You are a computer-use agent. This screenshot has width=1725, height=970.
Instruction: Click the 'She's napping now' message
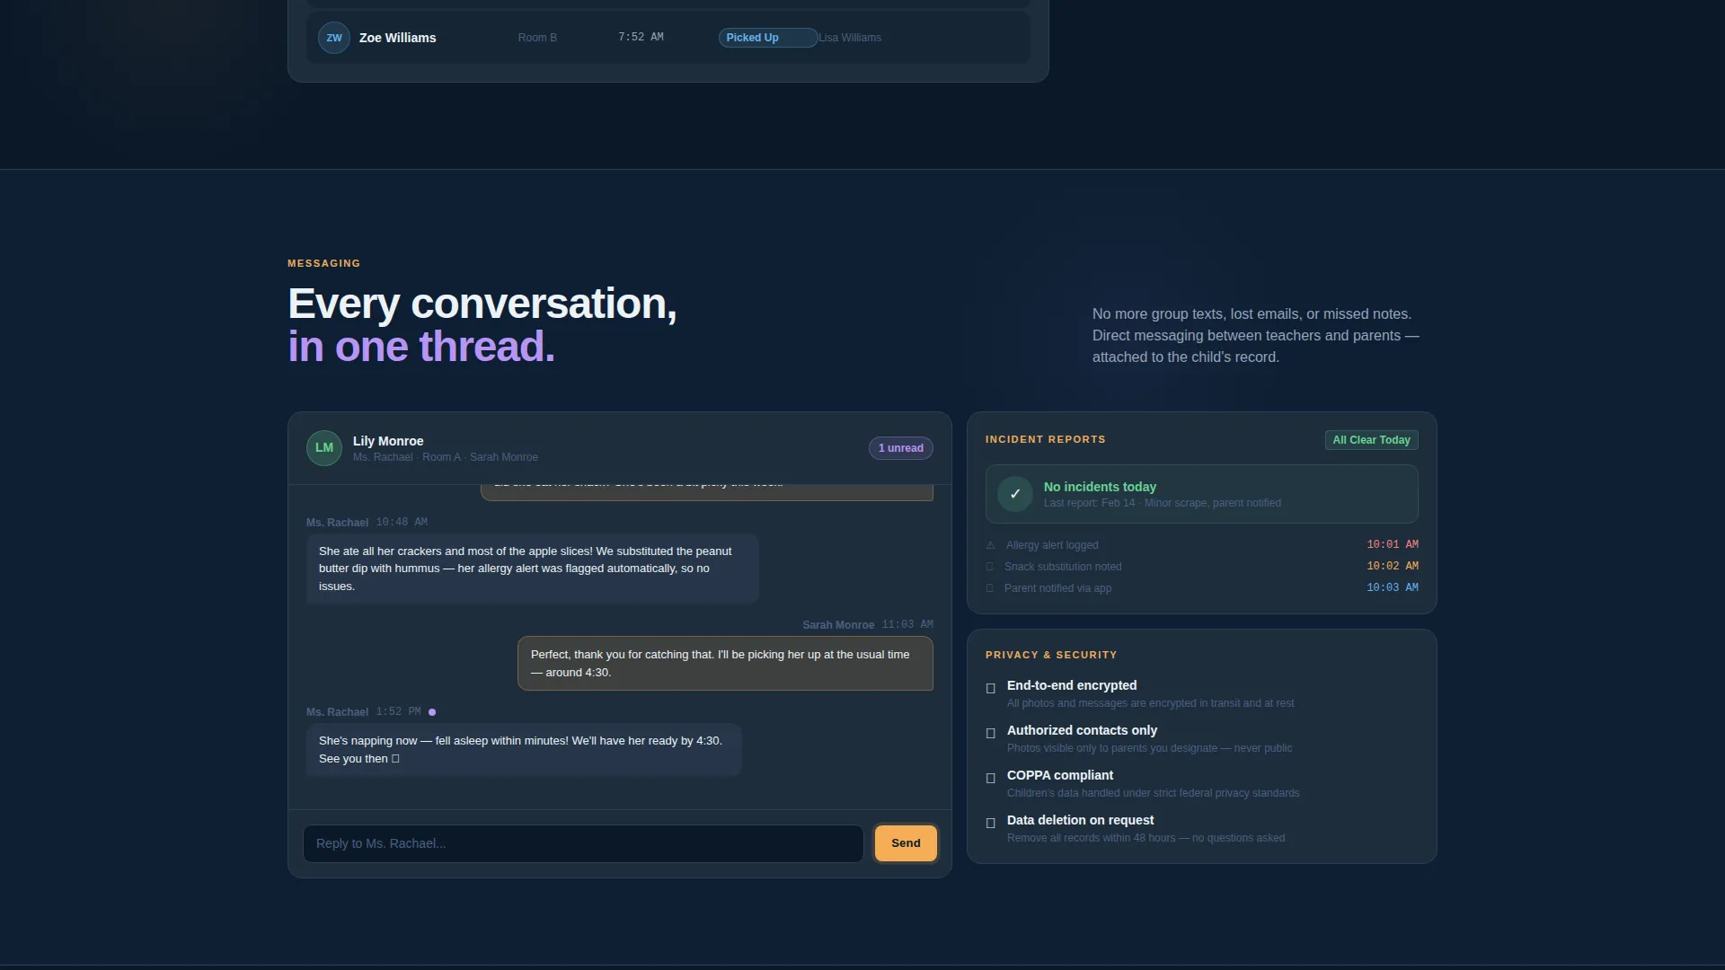click(524, 750)
